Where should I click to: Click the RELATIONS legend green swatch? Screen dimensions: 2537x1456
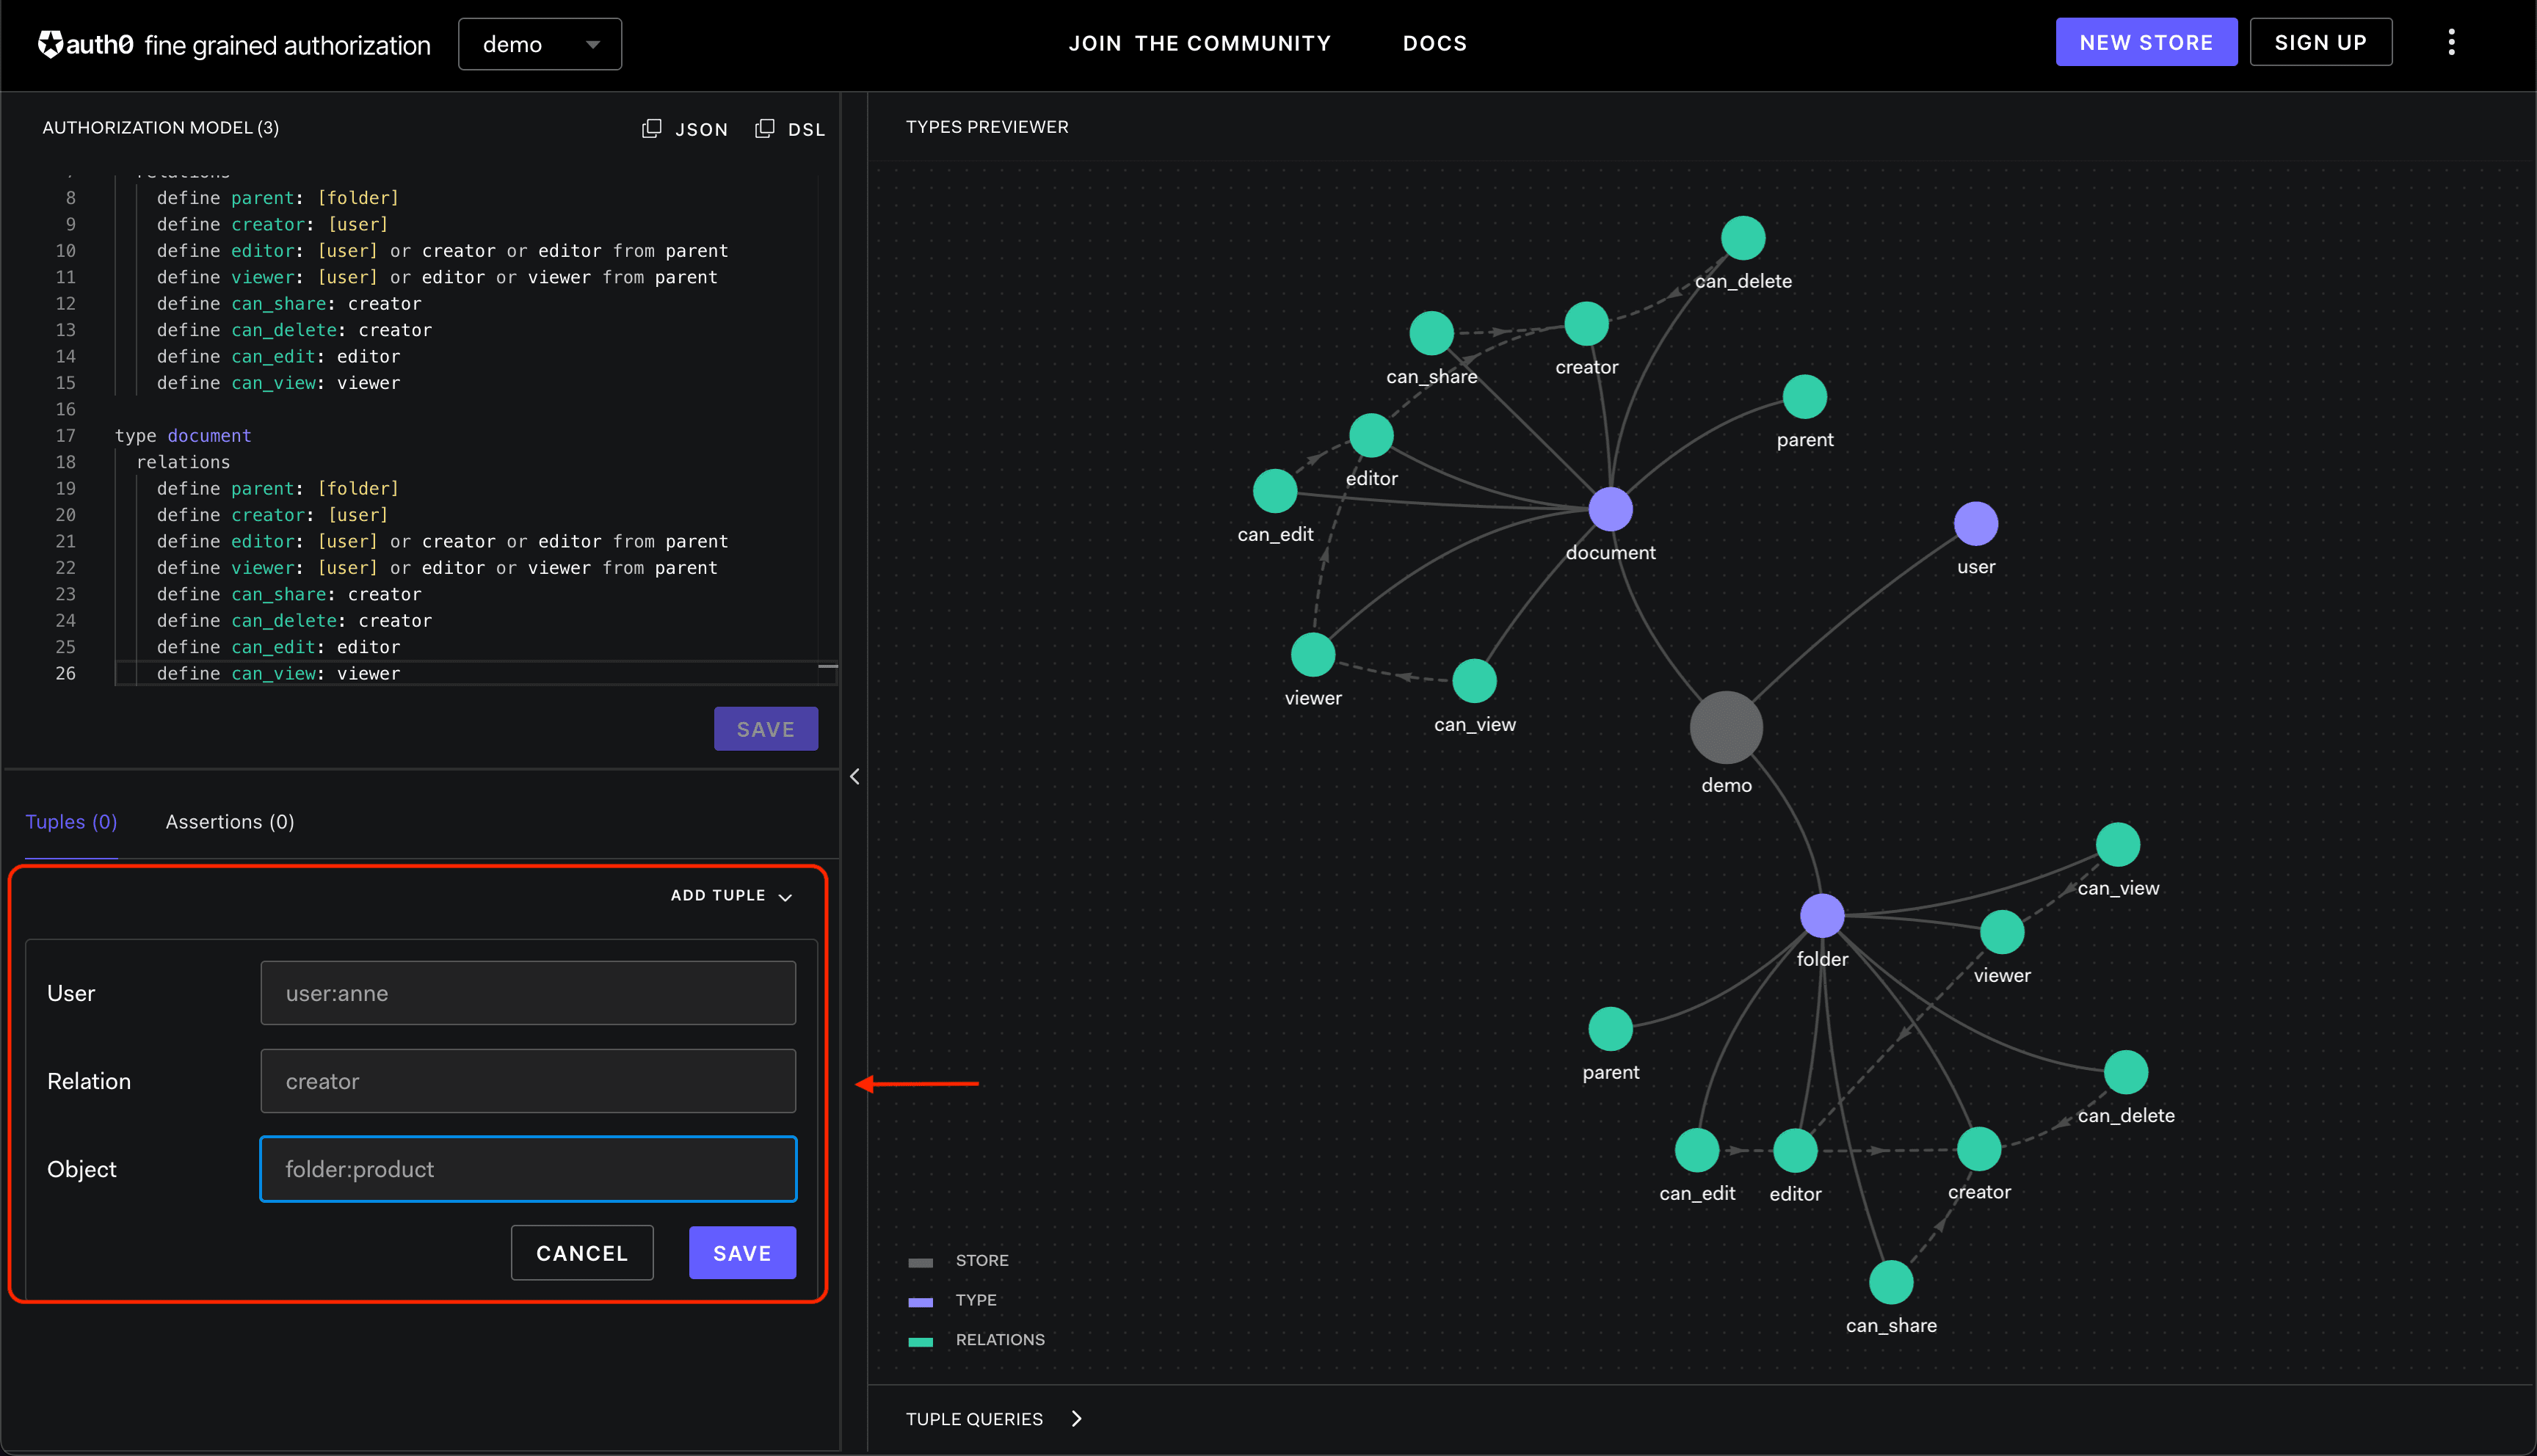click(x=920, y=1342)
